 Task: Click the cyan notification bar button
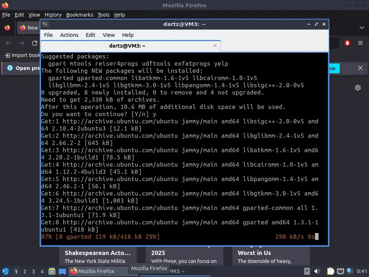pos(334,68)
